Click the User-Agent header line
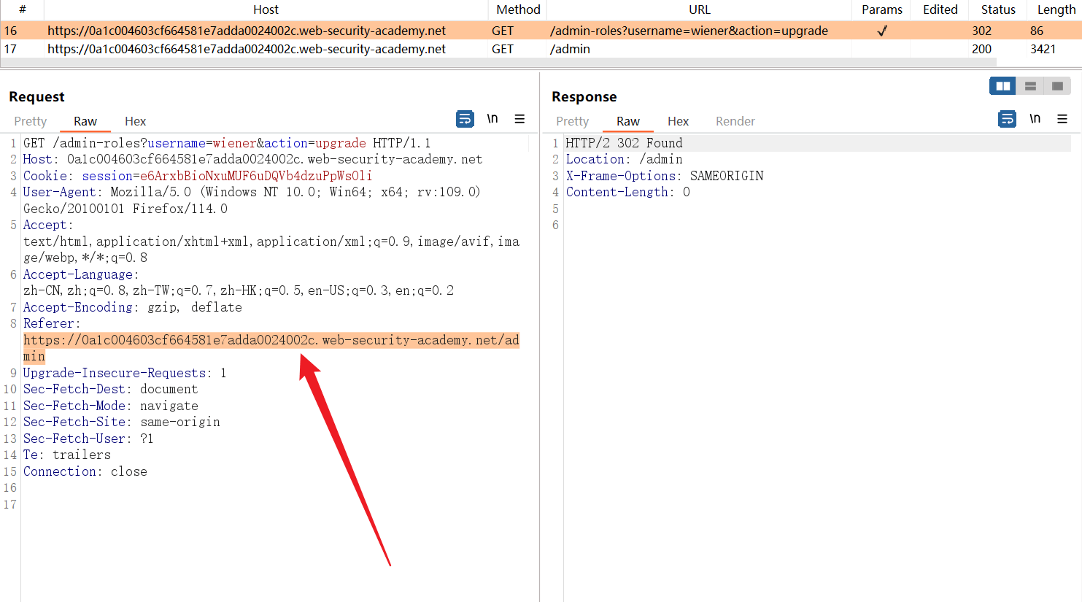This screenshot has width=1082, height=602. point(252,200)
